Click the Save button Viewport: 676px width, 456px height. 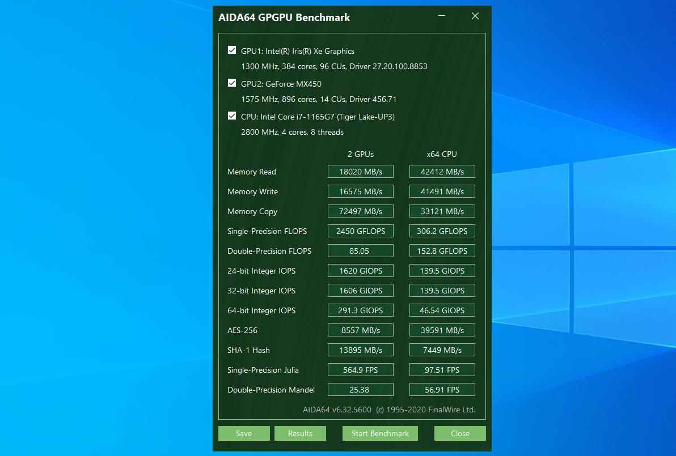point(244,433)
